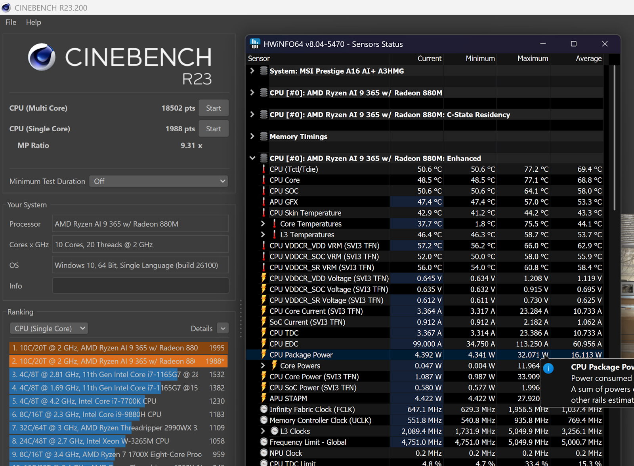Click the Cores x GHz field
This screenshot has width=634, height=466.
140,244
